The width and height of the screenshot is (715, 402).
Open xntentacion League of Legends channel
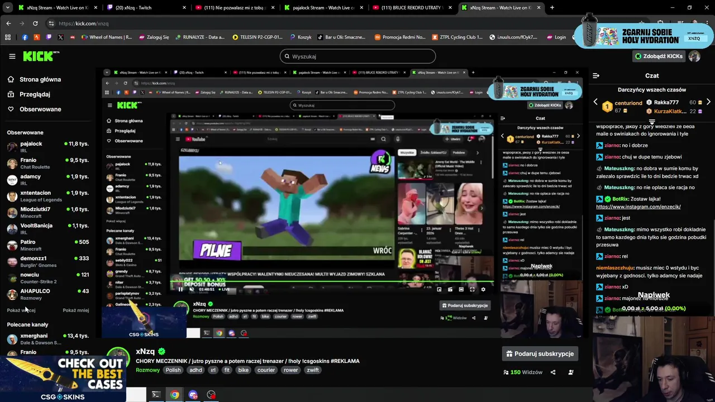point(47,196)
